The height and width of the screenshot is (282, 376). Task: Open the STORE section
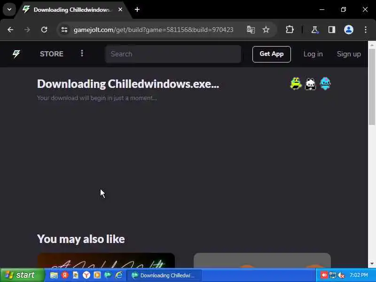(x=52, y=54)
